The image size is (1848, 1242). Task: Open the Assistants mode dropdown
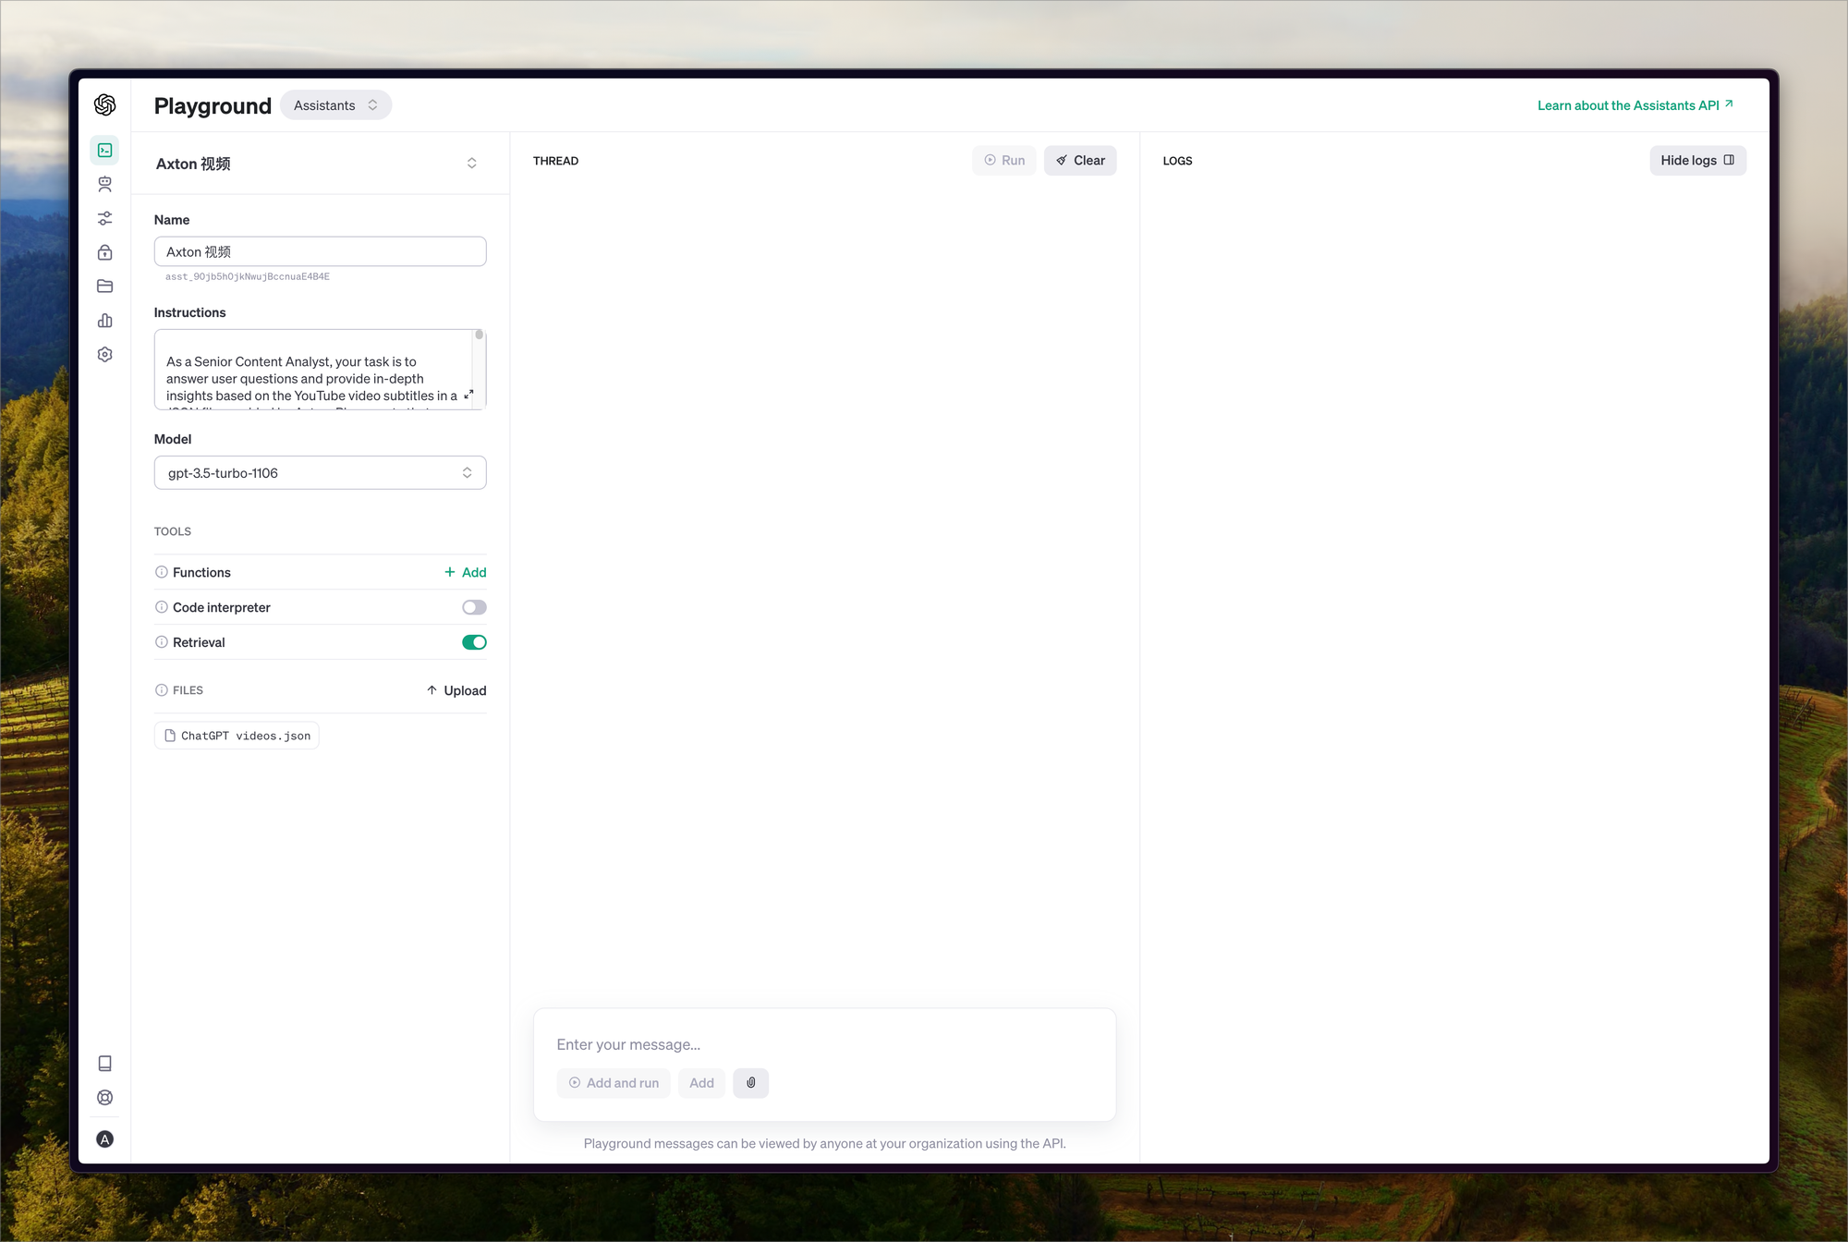335,105
